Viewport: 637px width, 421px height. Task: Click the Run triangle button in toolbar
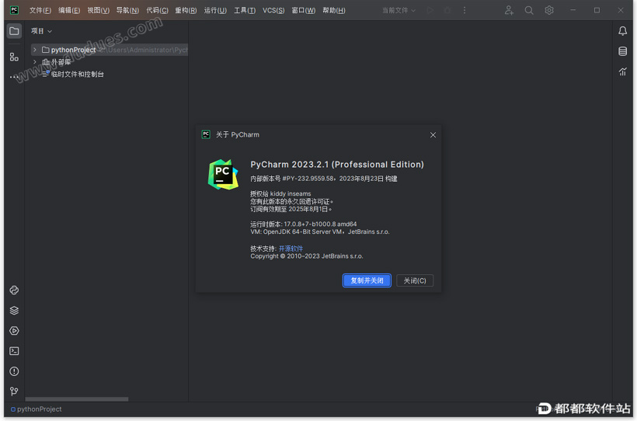click(430, 10)
